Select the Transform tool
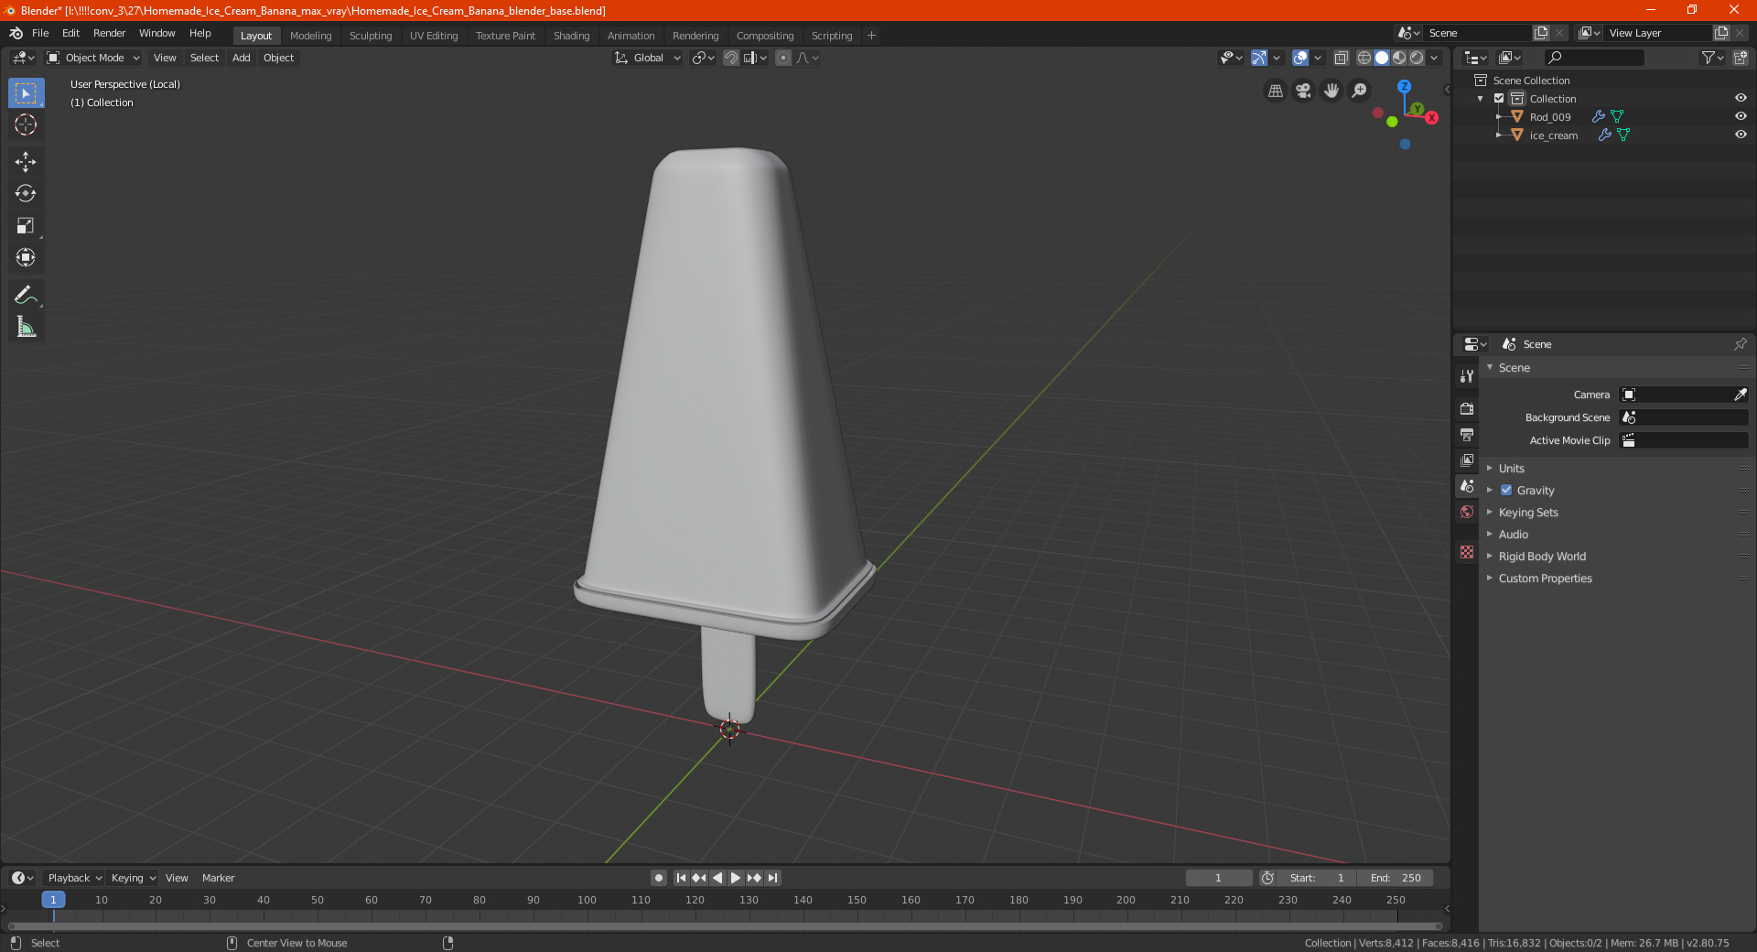Viewport: 1757px width, 952px height. coord(26,257)
